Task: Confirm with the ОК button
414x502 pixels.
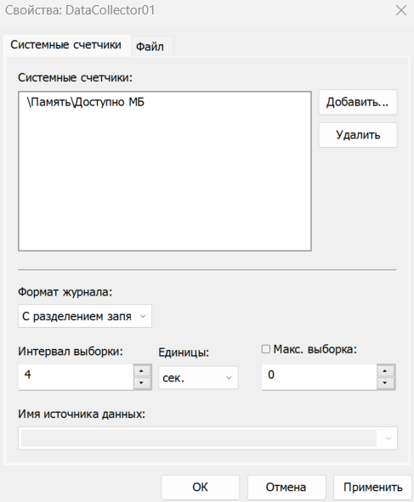Action: [x=201, y=488]
